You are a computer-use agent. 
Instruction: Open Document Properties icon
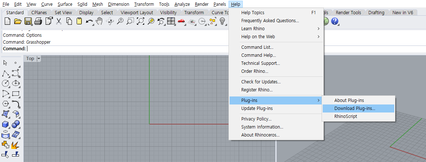pos(49,21)
